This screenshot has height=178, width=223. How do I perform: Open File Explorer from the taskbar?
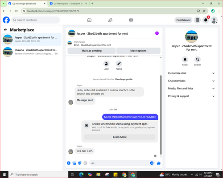tap(99, 174)
